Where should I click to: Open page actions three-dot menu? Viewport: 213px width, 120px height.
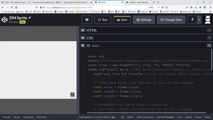point(159,7)
